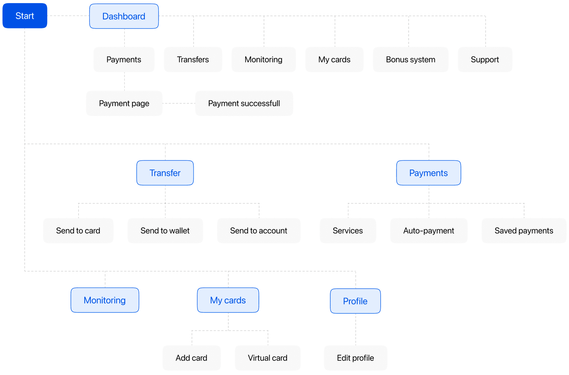Click the blue Profile node
This screenshot has height=375, width=569.
[355, 301]
